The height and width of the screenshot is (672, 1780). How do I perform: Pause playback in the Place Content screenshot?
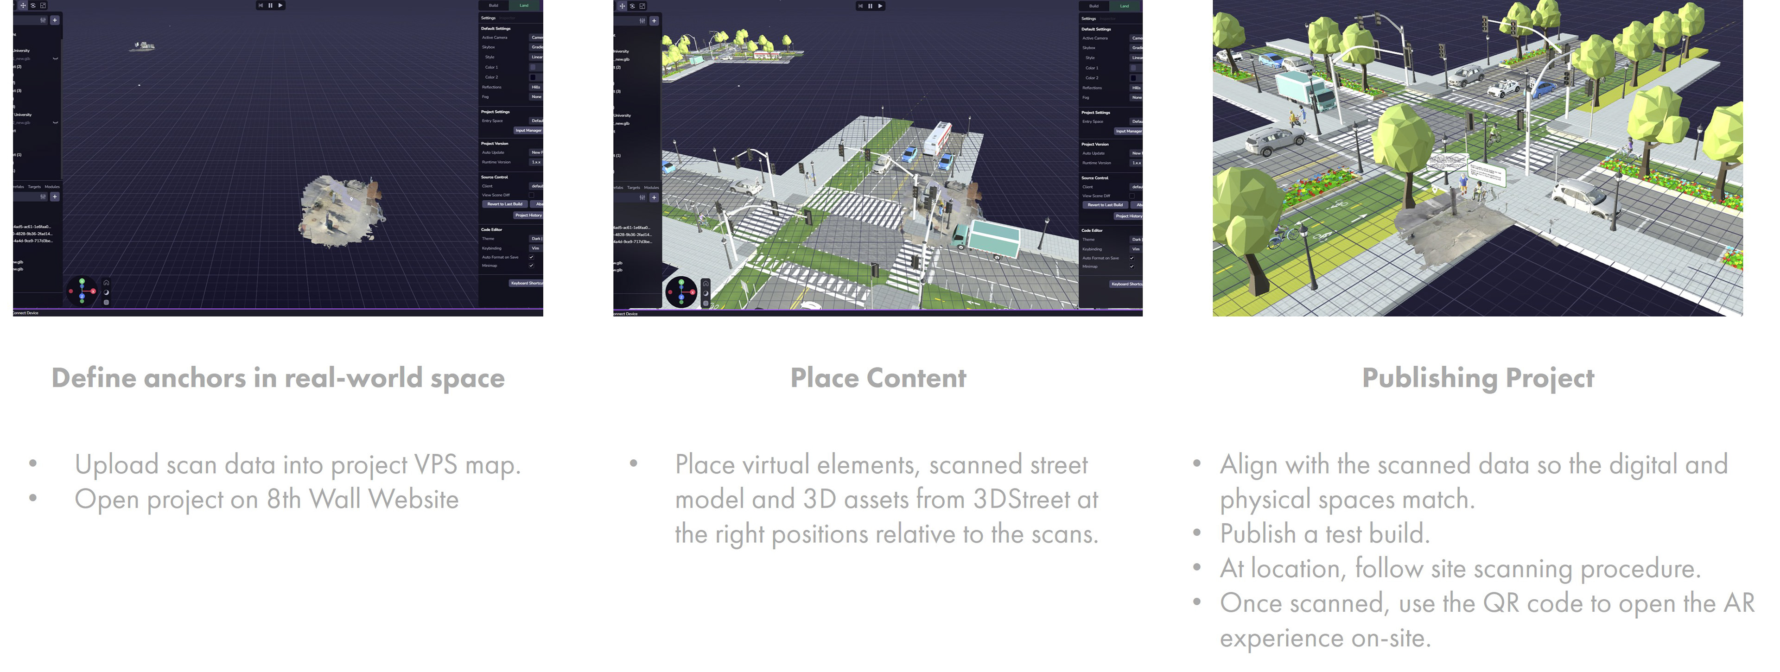pos(870,6)
